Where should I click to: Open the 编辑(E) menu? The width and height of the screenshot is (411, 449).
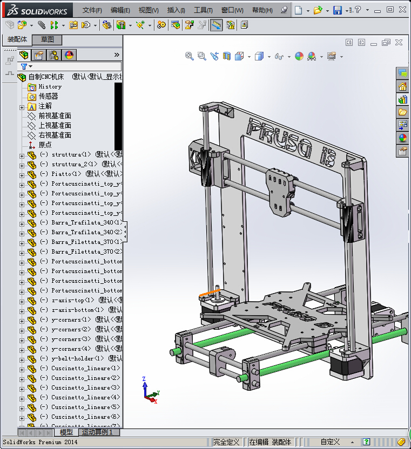click(x=120, y=10)
